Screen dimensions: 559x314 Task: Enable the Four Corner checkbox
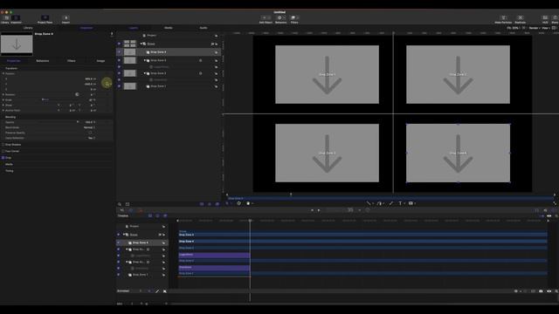pos(3,151)
